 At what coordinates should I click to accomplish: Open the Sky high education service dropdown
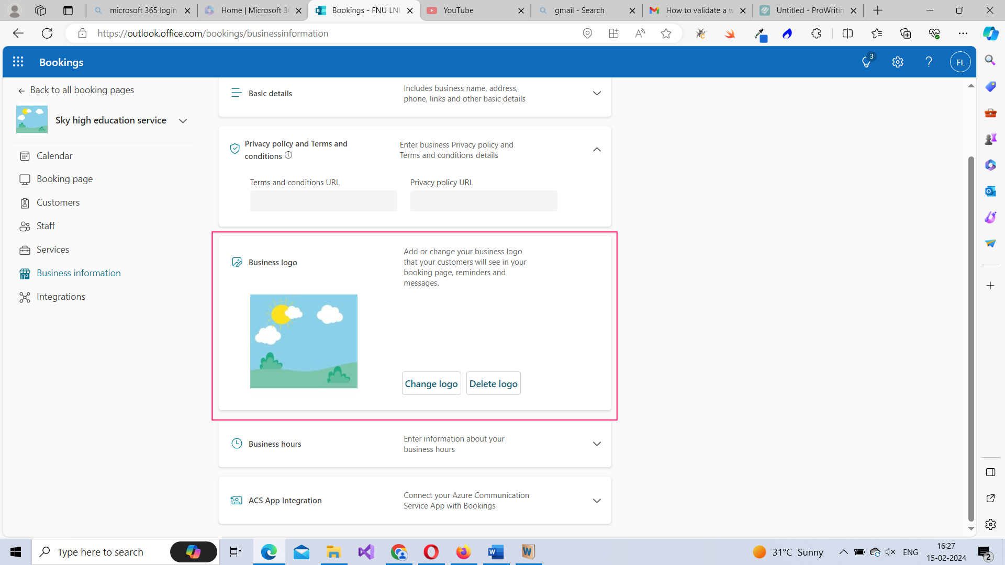pos(183,120)
